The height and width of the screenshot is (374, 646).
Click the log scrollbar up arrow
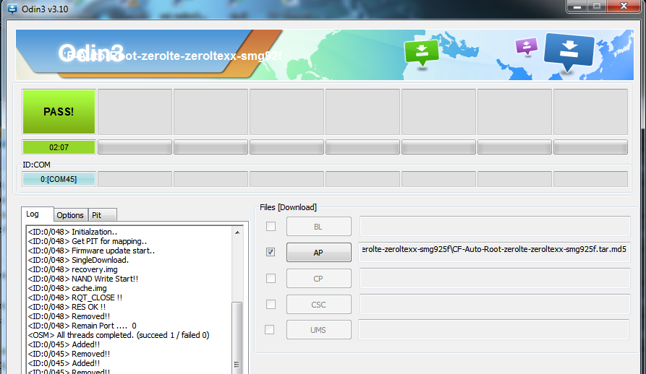[x=237, y=232]
